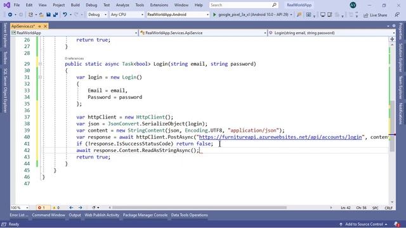
Task: Open the Package Manager Console tab
Action: click(x=145, y=215)
